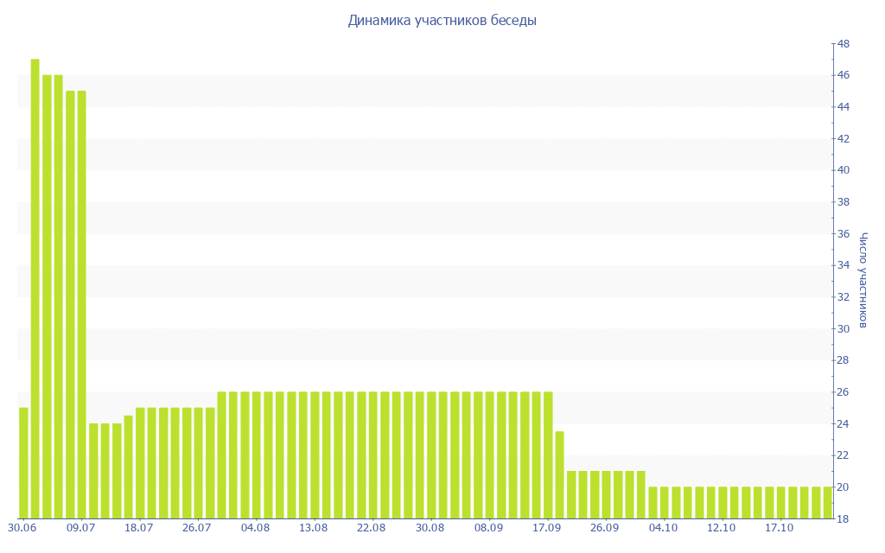
Task: Click the value 48 on the y-axis
Action: point(843,44)
